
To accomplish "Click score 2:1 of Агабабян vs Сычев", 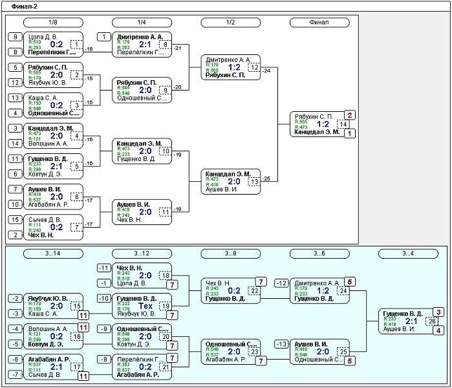I will point(56,367).
